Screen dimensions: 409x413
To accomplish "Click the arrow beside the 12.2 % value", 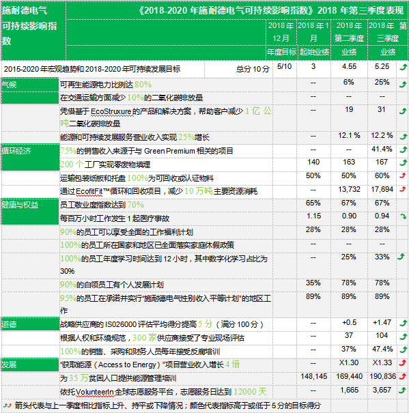I will click(x=403, y=137).
